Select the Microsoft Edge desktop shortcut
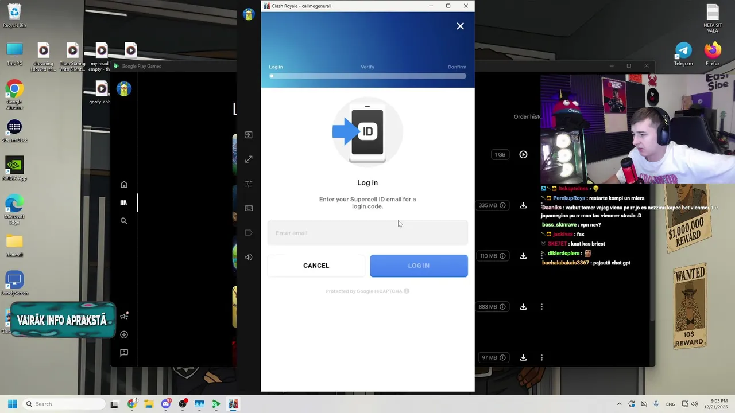This screenshot has height=413, width=735. [14, 208]
